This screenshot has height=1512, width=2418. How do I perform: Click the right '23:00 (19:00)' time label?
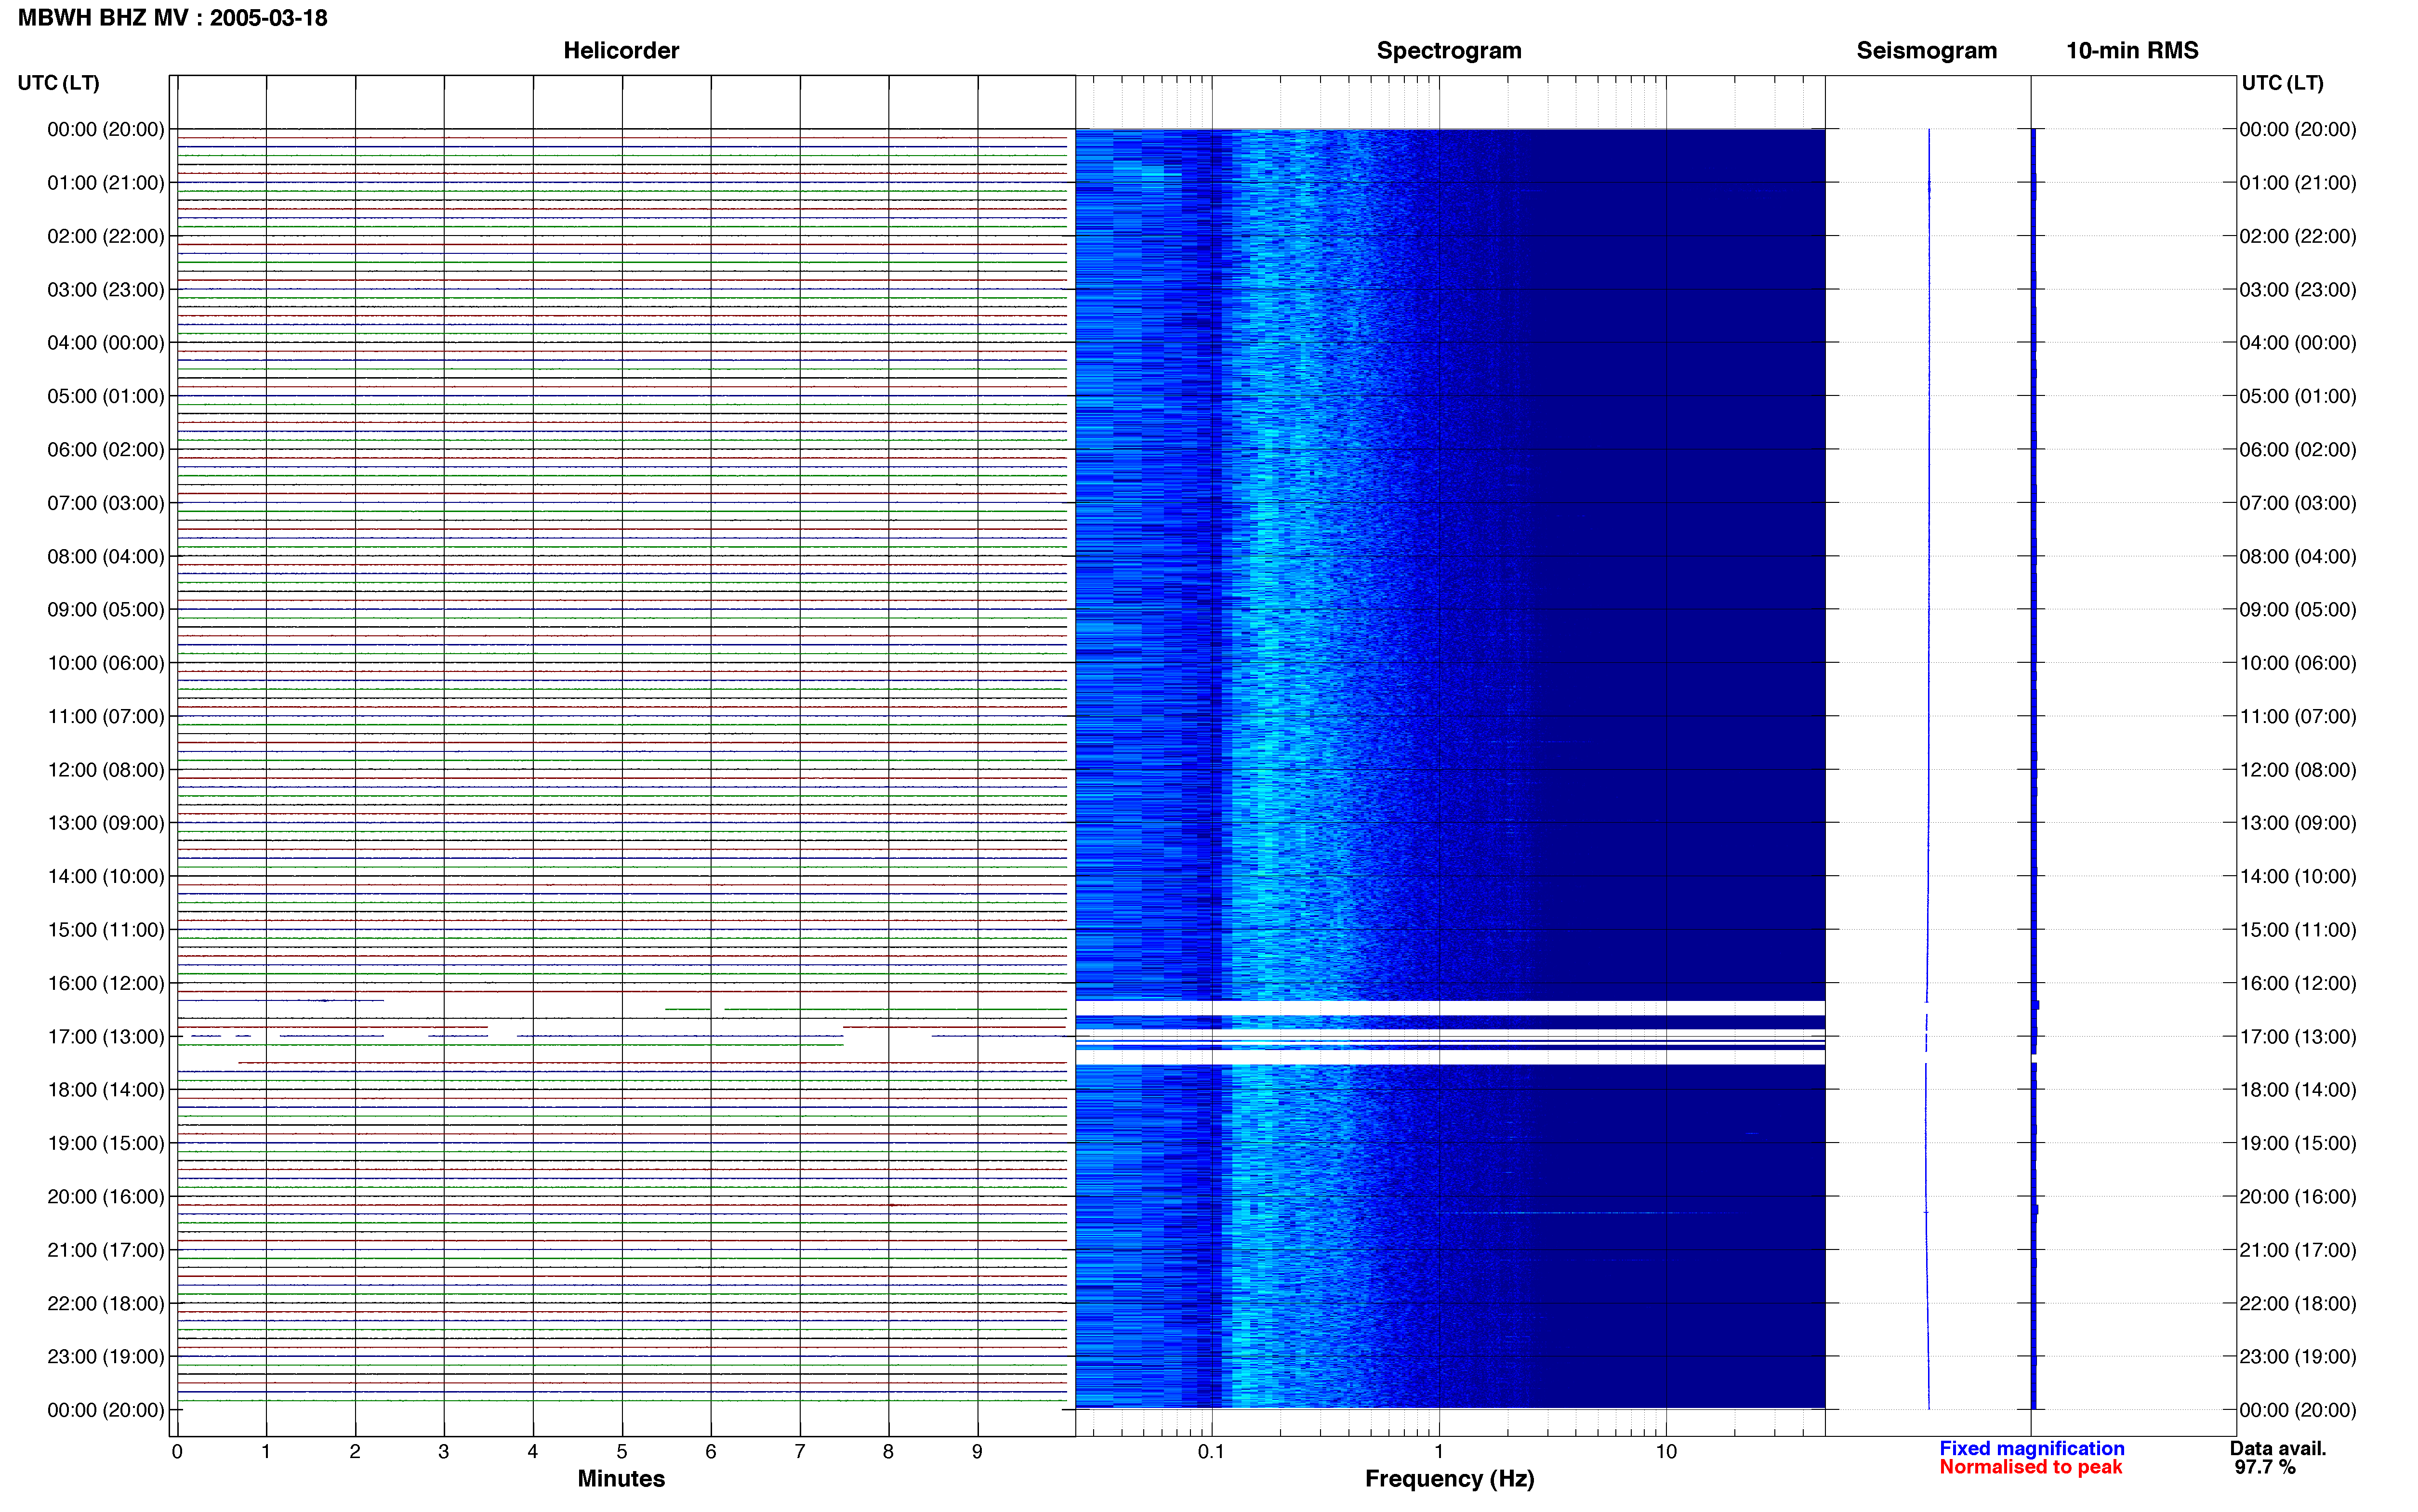(x=2298, y=1357)
